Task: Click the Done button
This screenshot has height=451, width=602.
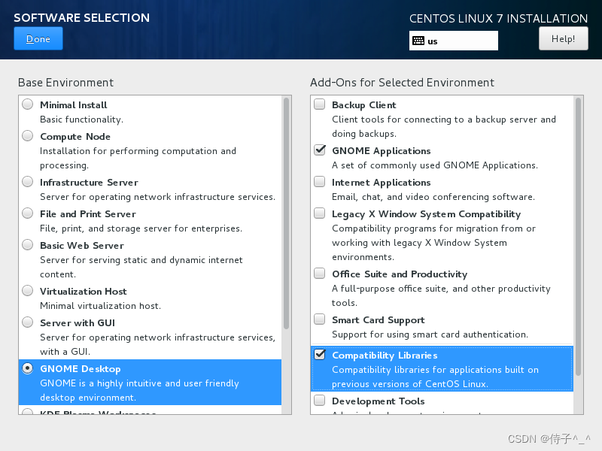Action: point(38,39)
